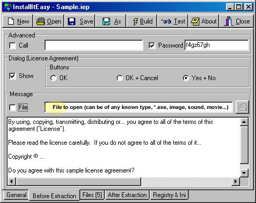The height and width of the screenshot is (203, 256).
Task: Run Test with the glasses icon button
Action: 173,21
